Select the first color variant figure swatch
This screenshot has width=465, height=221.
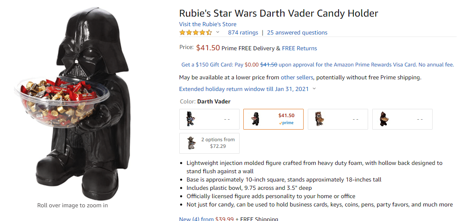coord(209,119)
